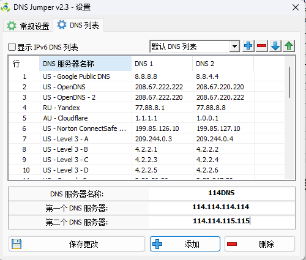Click the blue plus add-list icon
This screenshot has width=306, height=260.
[x=248, y=46]
